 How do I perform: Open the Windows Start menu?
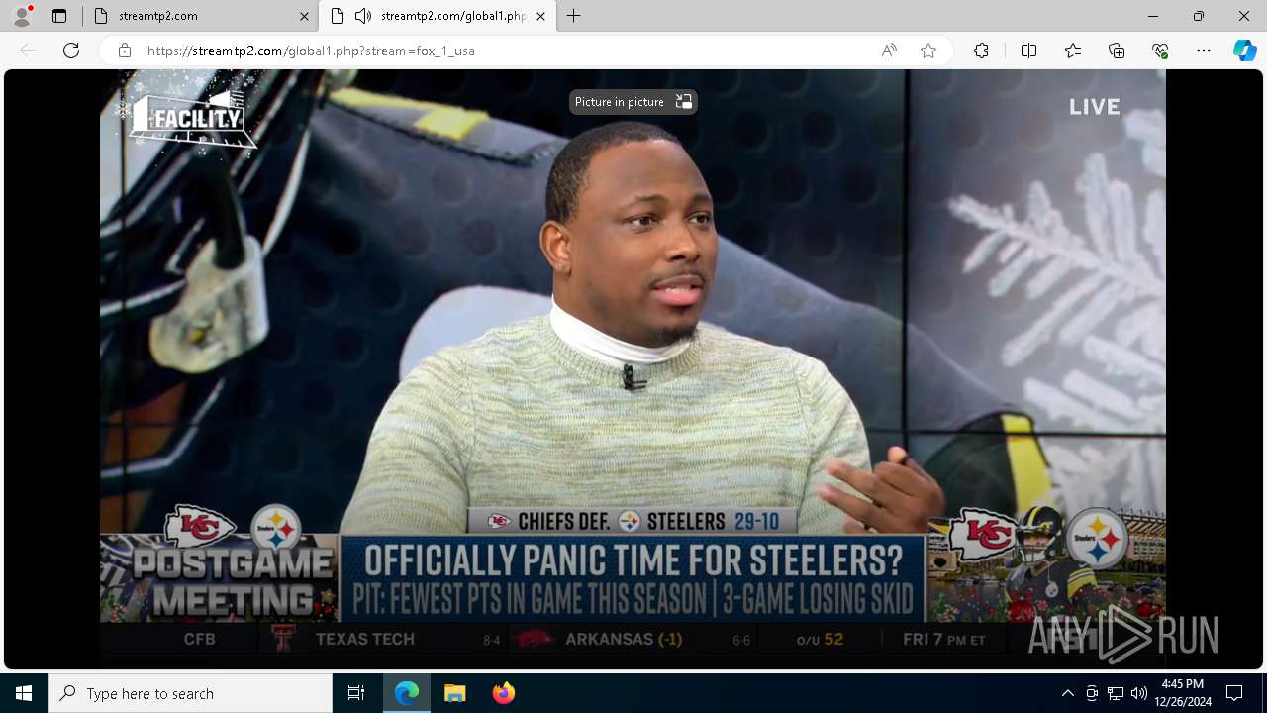coord(24,693)
